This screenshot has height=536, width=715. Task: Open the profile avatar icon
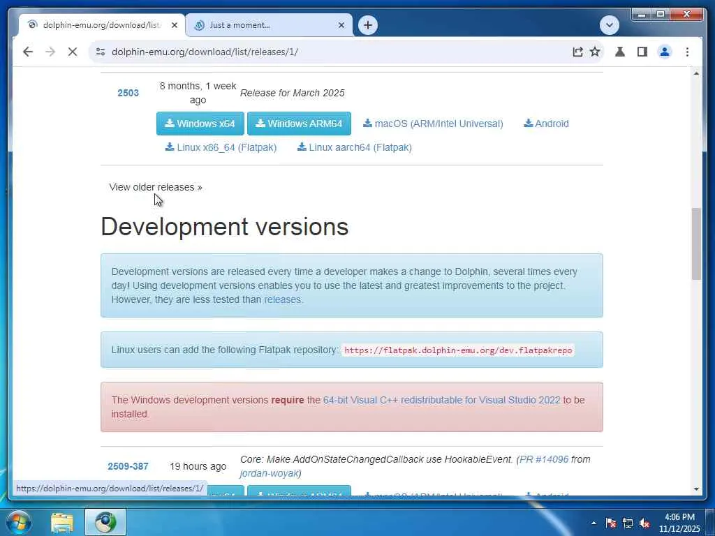[665, 52]
